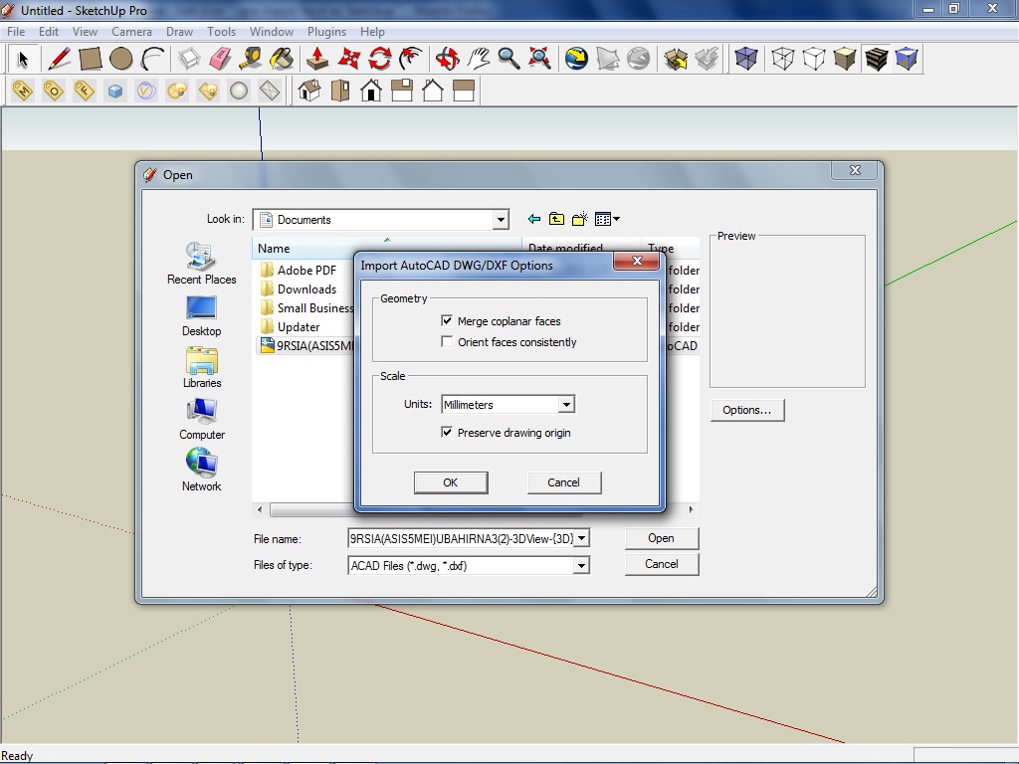This screenshot has width=1019, height=764.
Task: Select the Line (pencil) tool
Action: click(x=57, y=59)
